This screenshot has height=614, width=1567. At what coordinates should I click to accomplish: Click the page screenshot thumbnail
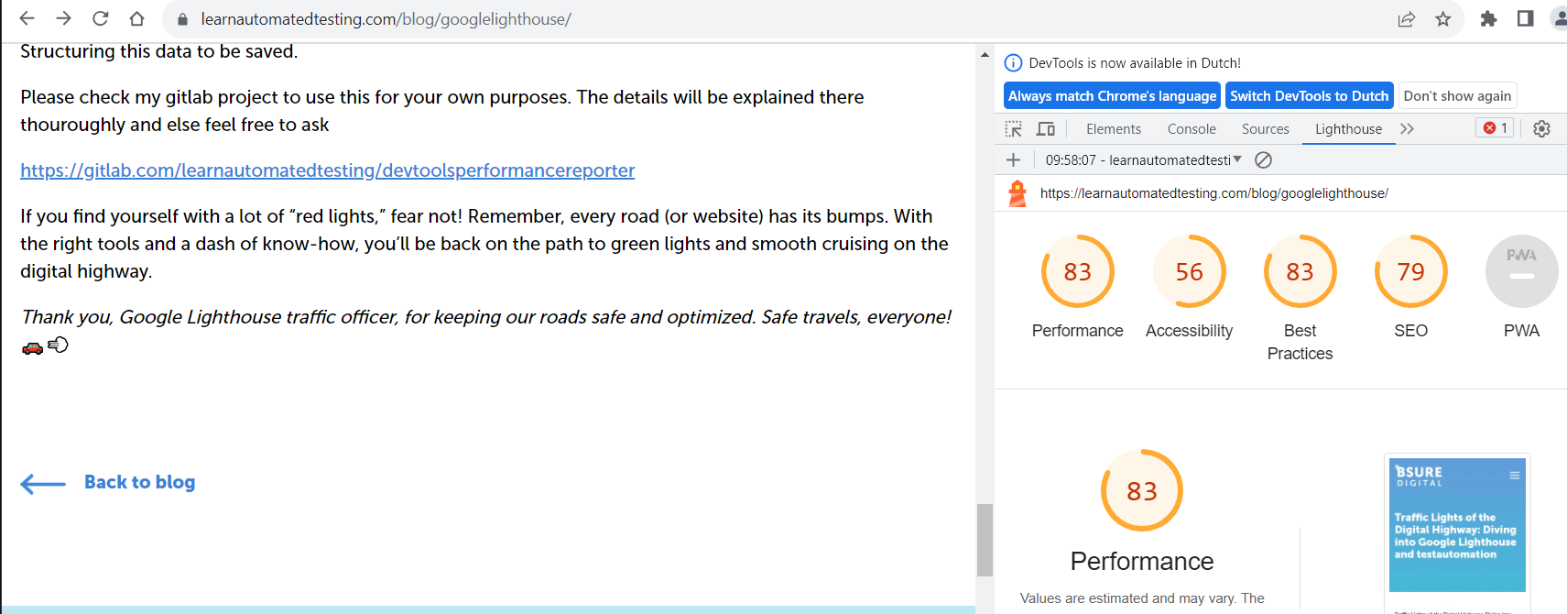[x=1457, y=525]
